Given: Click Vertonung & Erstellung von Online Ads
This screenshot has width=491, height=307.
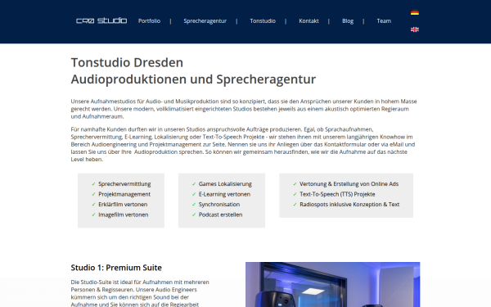Looking at the screenshot, I should 349,184.
